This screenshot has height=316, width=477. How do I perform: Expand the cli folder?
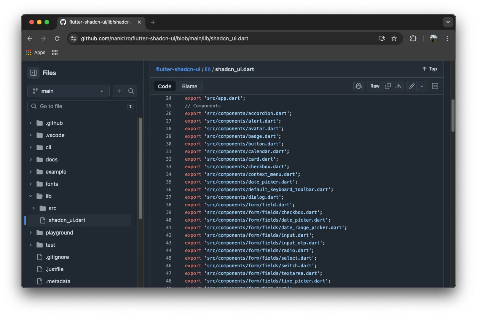coord(30,147)
